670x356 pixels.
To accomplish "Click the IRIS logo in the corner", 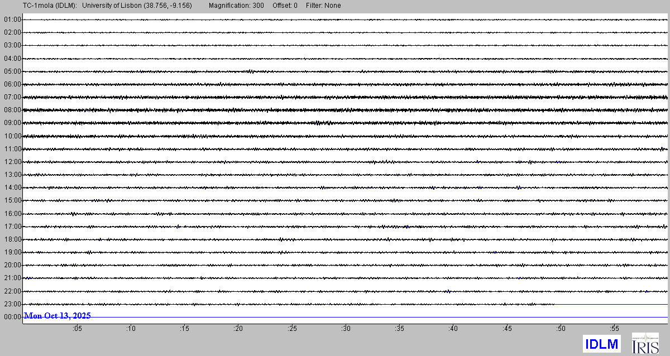I will pyautogui.click(x=645, y=343).
